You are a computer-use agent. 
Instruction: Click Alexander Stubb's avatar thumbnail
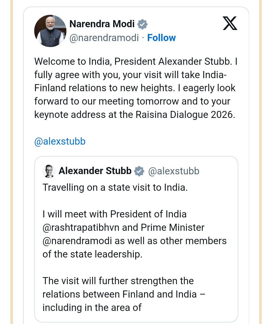(x=49, y=171)
